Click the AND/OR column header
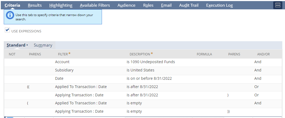Image resolution: width=285 pixels, height=118 pixels. 264,54
